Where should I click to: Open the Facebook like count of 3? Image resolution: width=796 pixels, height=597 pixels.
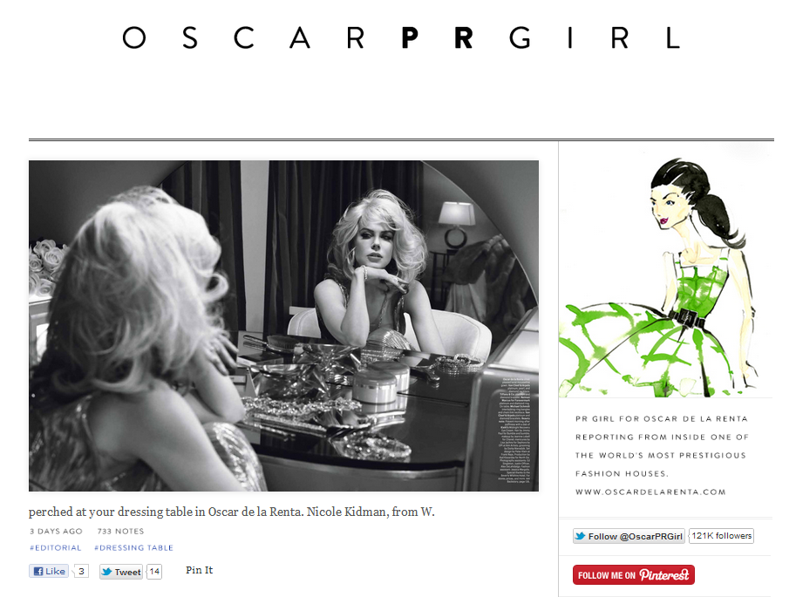click(x=81, y=571)
